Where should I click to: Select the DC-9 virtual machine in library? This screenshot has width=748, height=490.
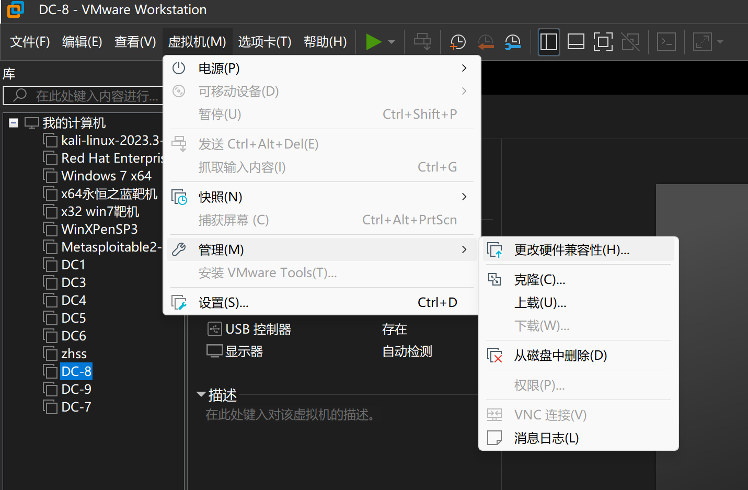tap(76, 389)
